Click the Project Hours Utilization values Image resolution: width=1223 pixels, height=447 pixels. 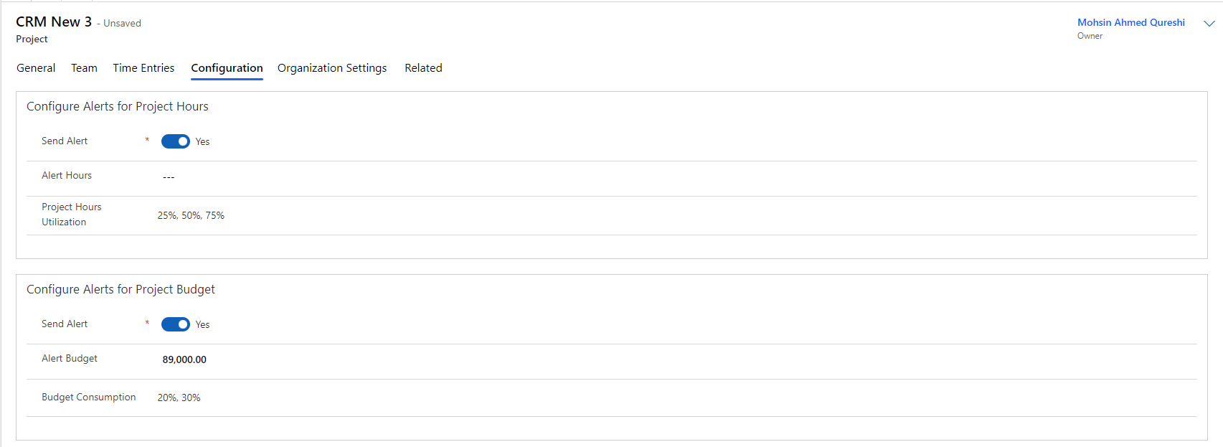[x=191, y=215]
